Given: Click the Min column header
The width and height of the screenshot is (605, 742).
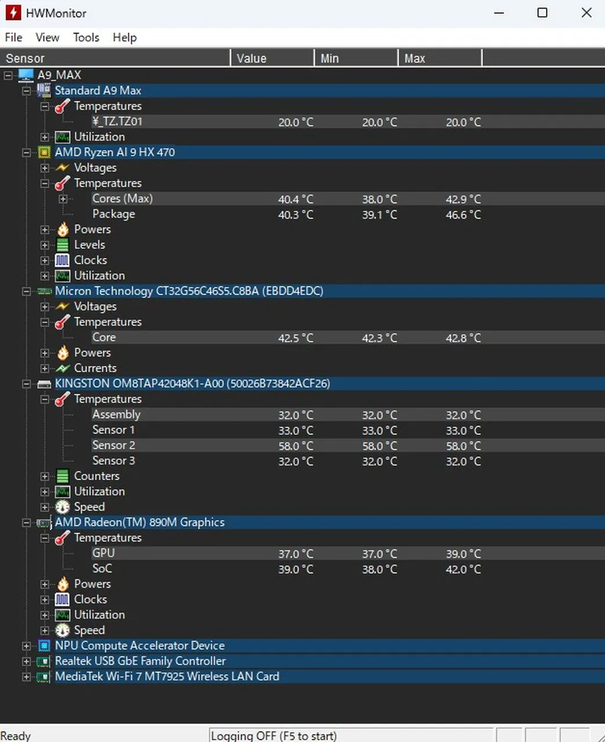Looking at the screenshot, I should pyautogui.click(x=356, y=58).
